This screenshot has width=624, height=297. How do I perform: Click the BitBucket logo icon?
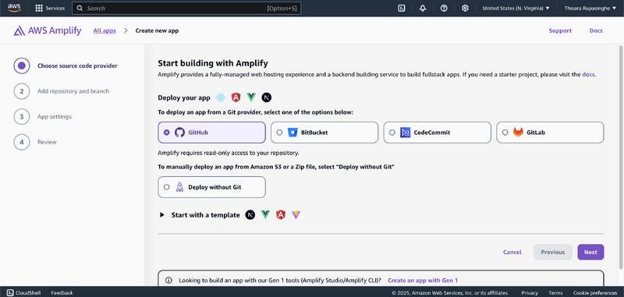tap(292, 133)
